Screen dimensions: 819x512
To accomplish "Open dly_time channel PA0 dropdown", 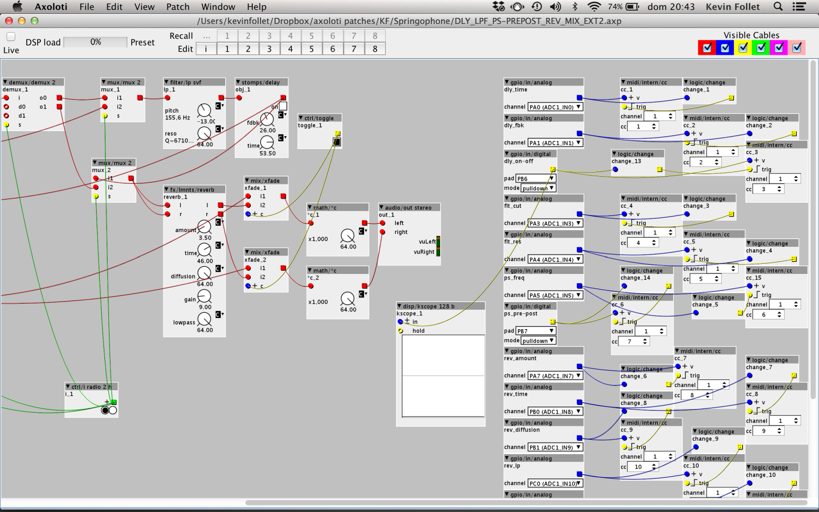I will (x=555, y=107).
